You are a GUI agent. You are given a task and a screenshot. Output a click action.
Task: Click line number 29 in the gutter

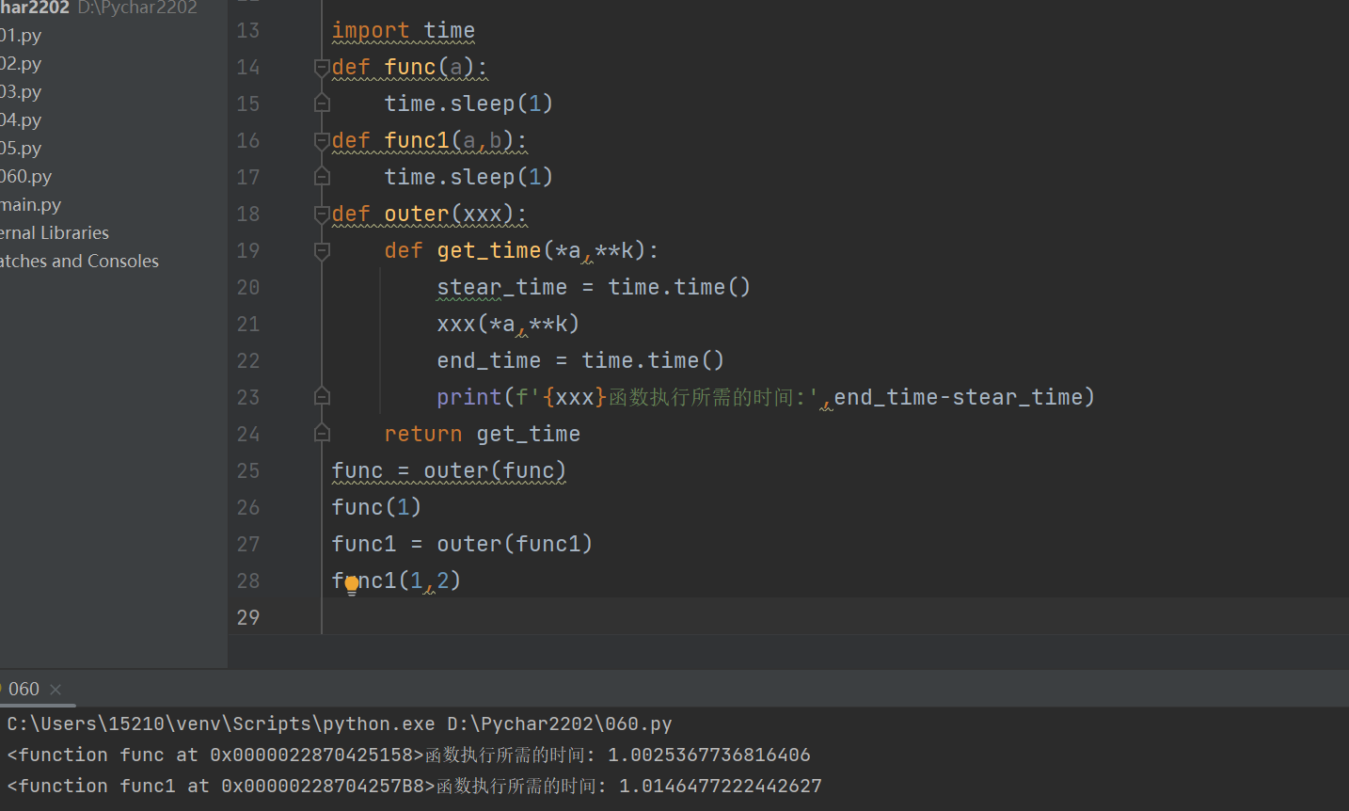coord(248,618)
